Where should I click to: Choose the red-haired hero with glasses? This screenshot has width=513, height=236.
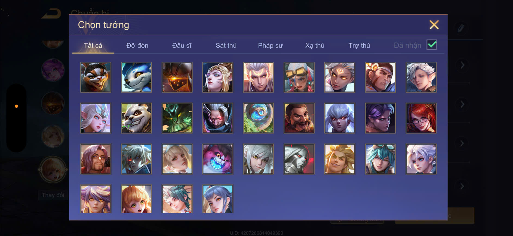[421, 118]
